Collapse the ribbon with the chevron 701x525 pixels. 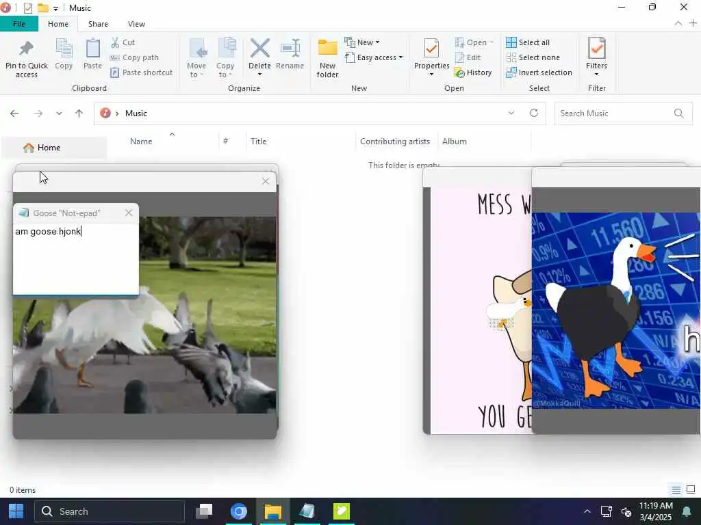[x=678, y=23]
